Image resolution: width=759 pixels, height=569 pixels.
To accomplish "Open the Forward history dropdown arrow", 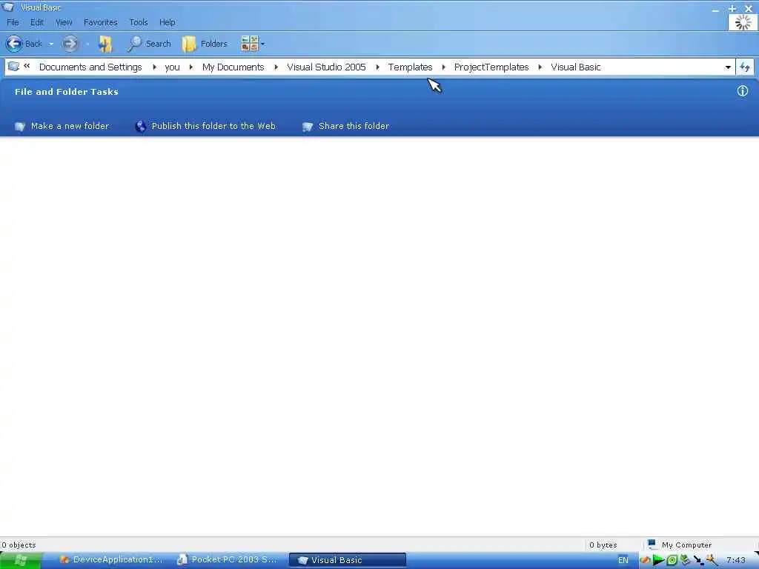I will point(87,44).
